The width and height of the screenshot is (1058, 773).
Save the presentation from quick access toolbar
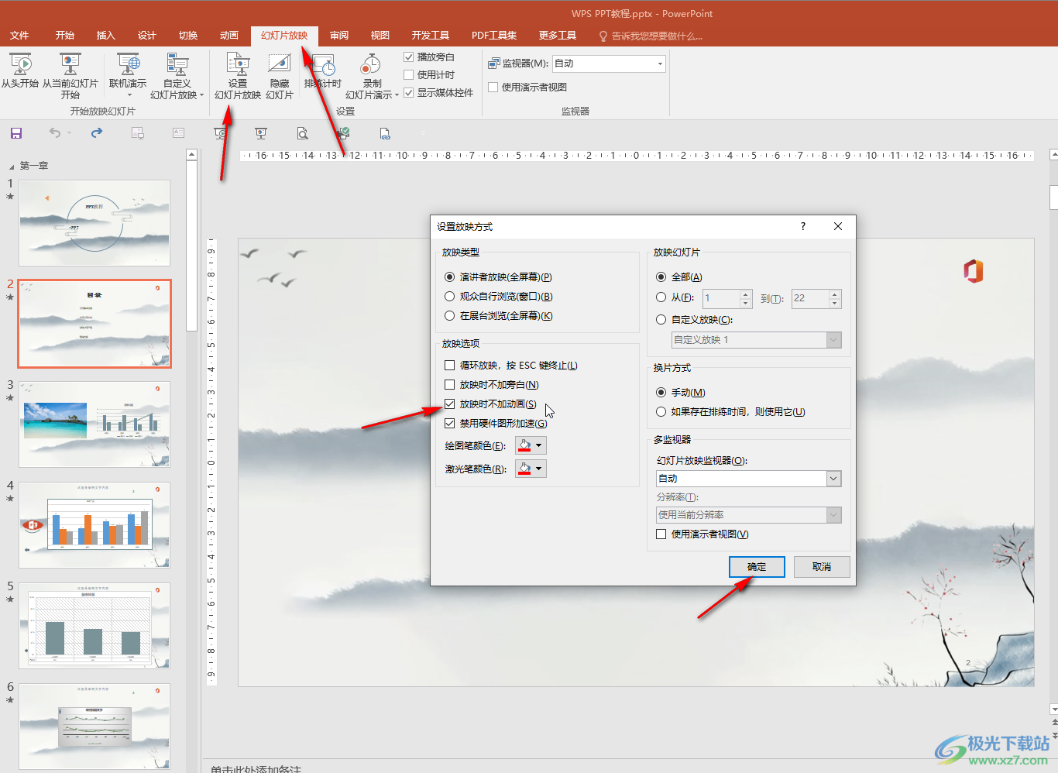(16, 133)
